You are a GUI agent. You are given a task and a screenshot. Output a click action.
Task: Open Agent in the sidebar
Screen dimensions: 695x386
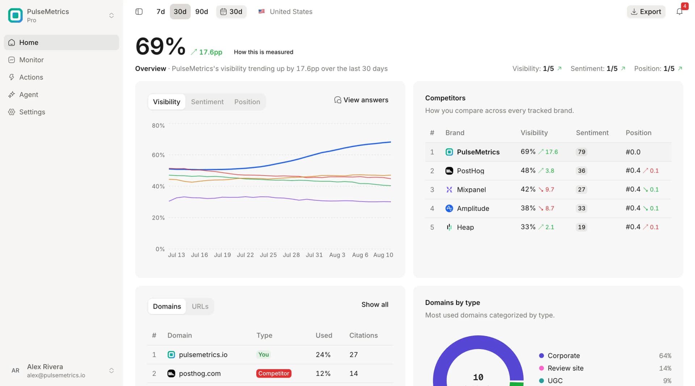pyautogui.click(x=62, y=94)
